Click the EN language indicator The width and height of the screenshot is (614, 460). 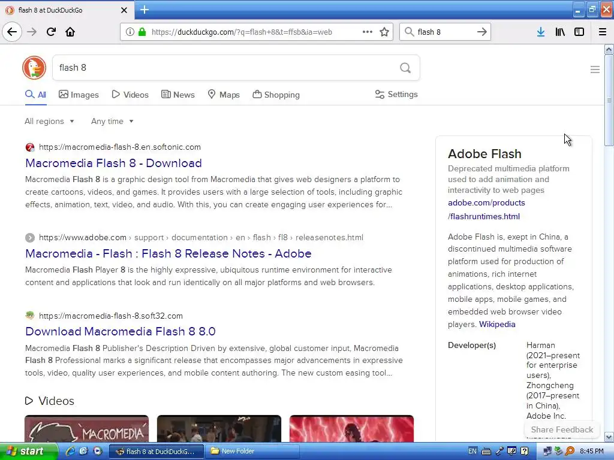472,451
